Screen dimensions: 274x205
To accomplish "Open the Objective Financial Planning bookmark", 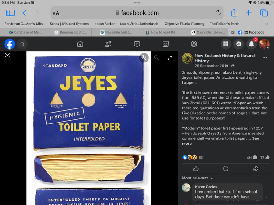I will tap(184, 24).
